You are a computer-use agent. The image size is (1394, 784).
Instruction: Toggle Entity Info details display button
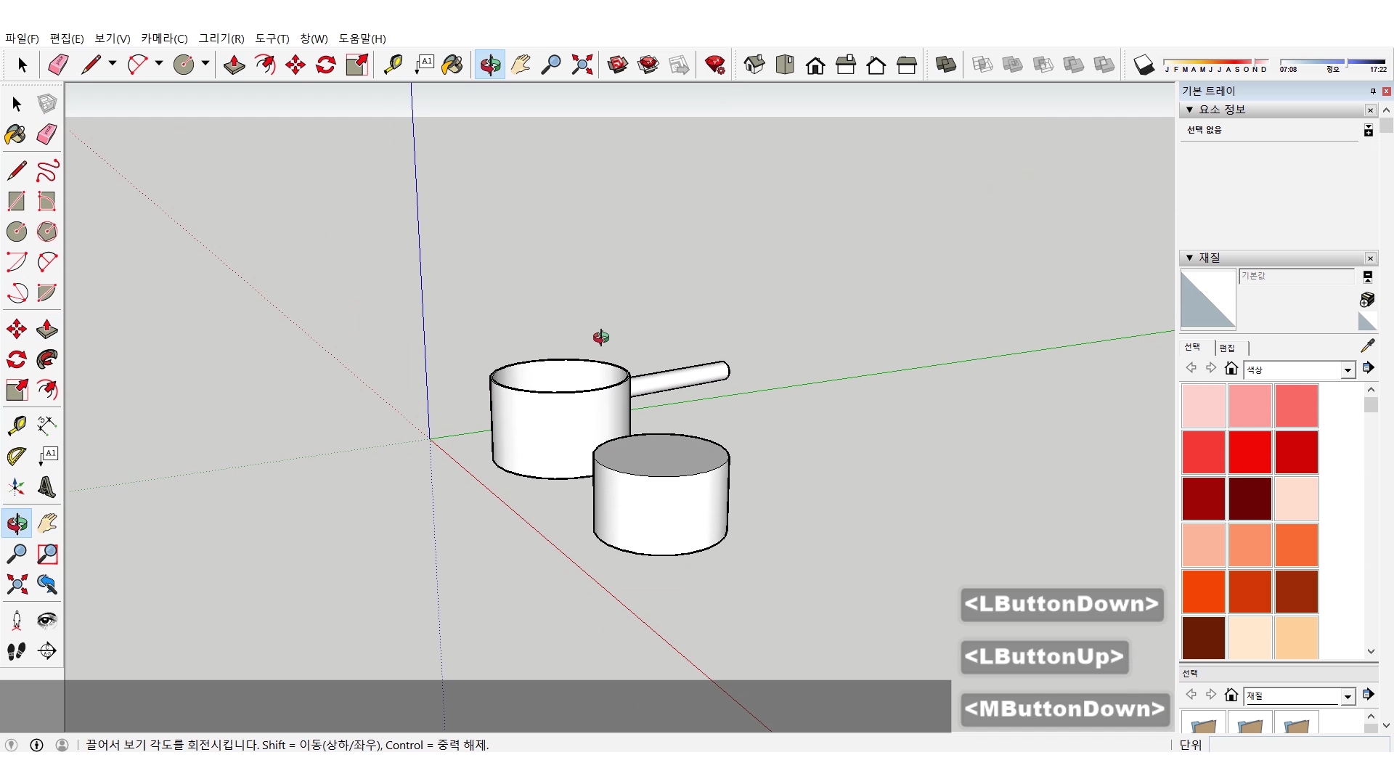click(x=1369, y=131)
